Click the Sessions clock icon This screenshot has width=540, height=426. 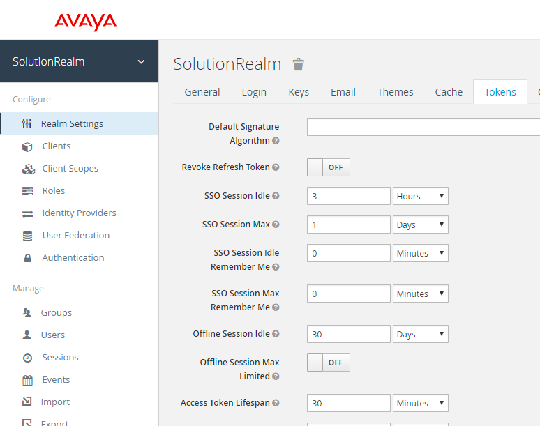(27, 358)
